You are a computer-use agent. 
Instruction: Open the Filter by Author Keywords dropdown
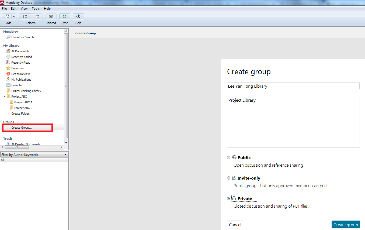pos(34,155)
